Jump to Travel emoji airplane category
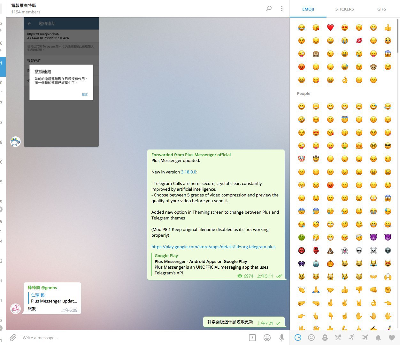The image size is (400, 345). click(x=365, y=337)
